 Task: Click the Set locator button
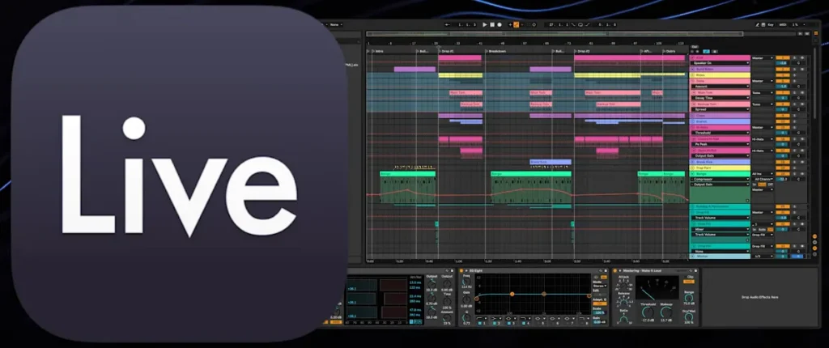pyautogui.click(x=695, y=47)
